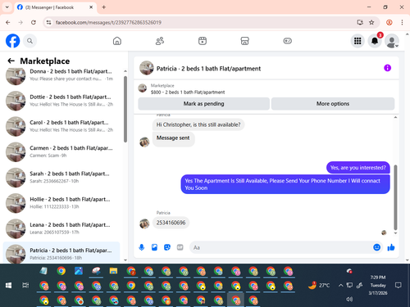Viewport: 410px width, 307px height.
Task: Open Sarah's chat with 2536662267
Action: 61,178
